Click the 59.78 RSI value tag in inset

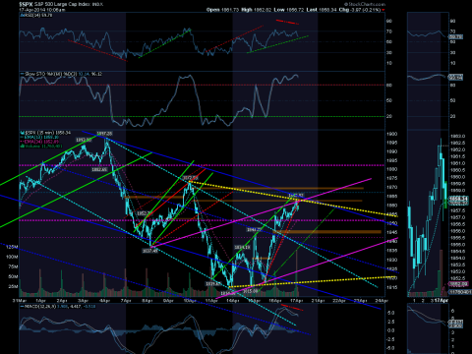(456, 37)
